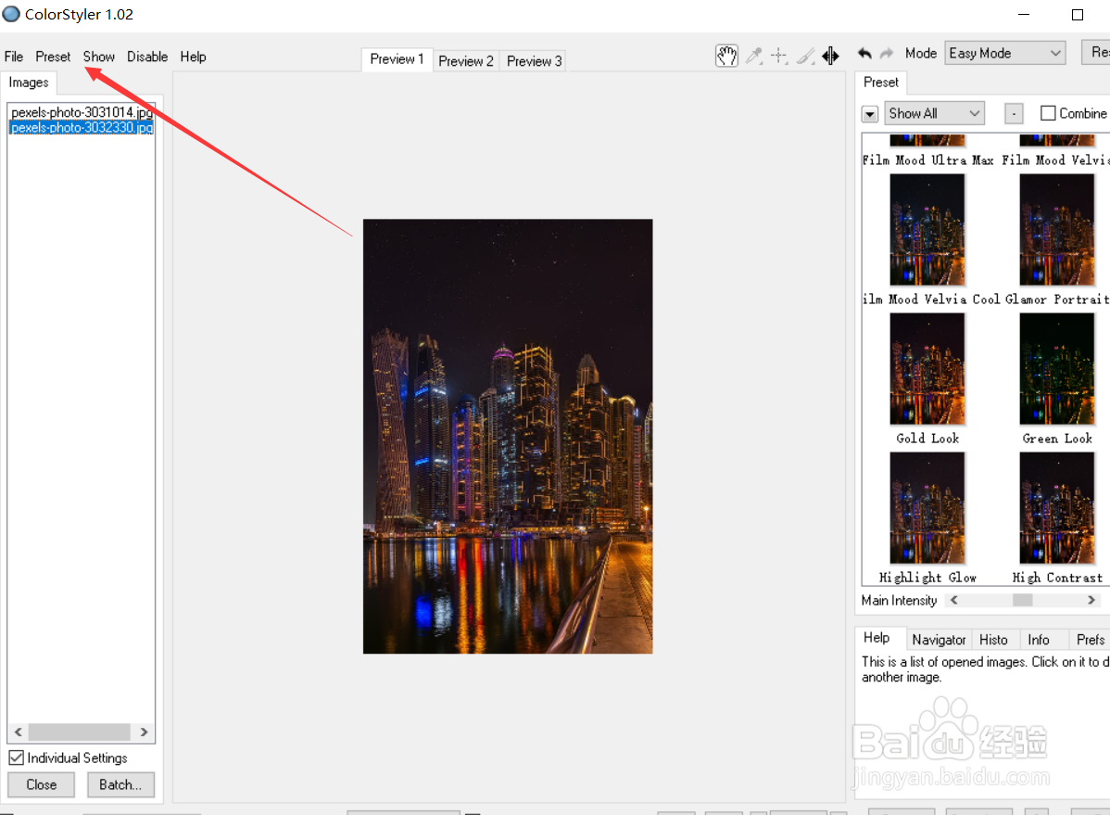Select the eyedropper tool
Screen dimensions: 1110x815
click(x=754, y=56)
